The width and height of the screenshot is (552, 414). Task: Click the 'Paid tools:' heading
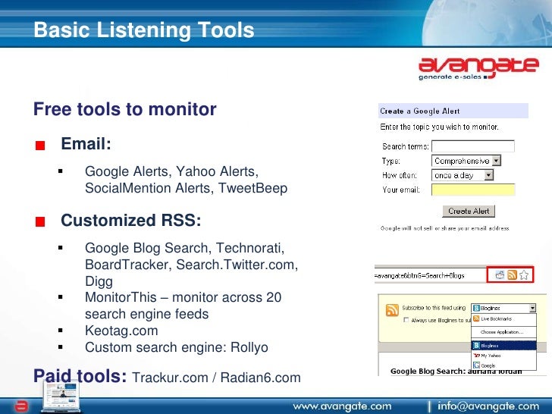(x=80, y=375)
